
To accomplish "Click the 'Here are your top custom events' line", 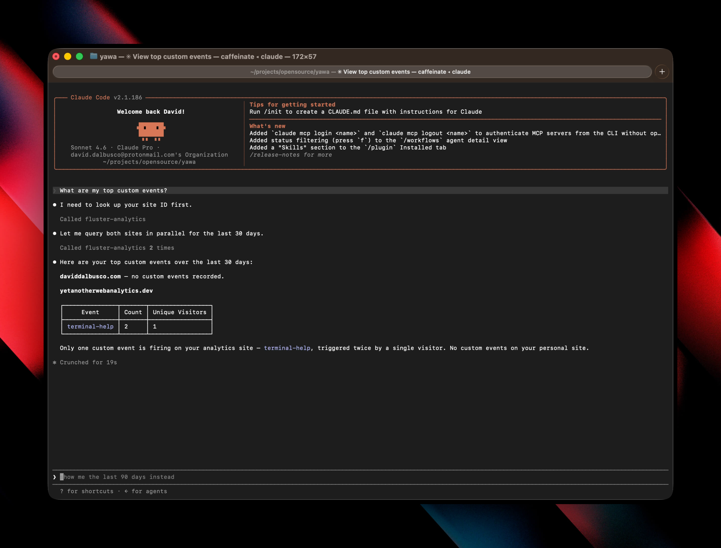I will click(x=156, y=262).
